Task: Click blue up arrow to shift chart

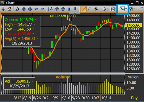Action: (x=69, y=9)
